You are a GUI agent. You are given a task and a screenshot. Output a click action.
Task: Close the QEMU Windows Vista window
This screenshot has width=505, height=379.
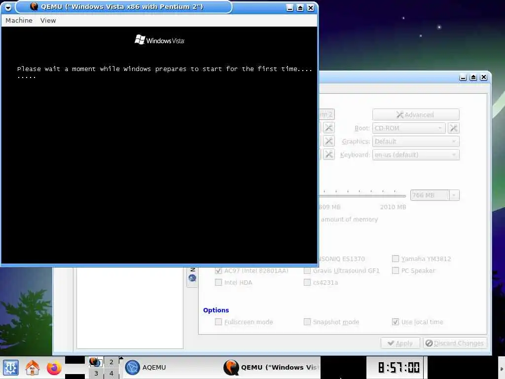pyautogui.click(x=311, y=8)
